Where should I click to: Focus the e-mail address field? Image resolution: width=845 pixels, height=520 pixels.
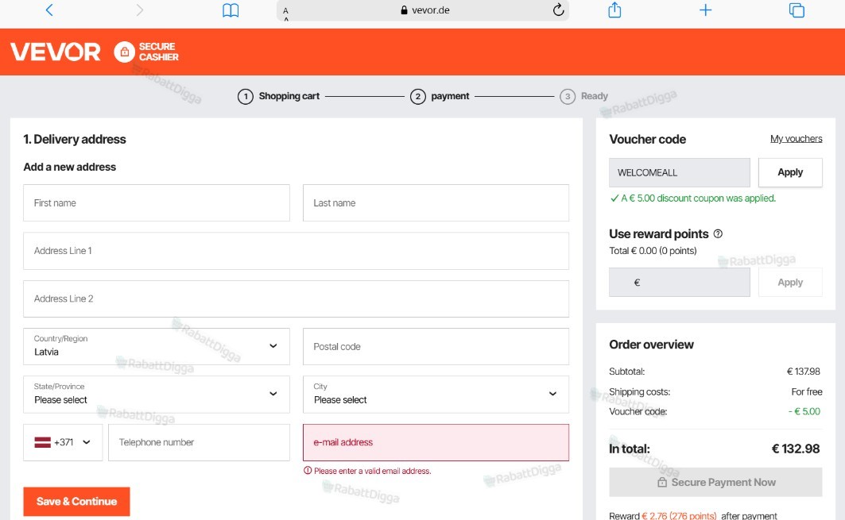tap(436, 442)
